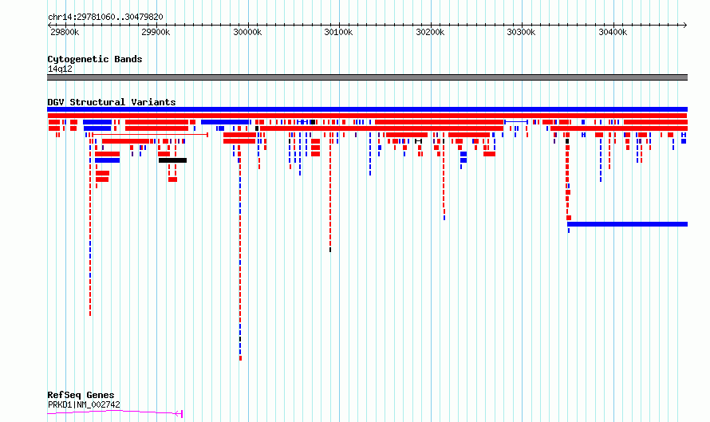The width and height of the screenshot is (710, 422).
Task: Click the 30300k ruler label
Action: point(521,32)
